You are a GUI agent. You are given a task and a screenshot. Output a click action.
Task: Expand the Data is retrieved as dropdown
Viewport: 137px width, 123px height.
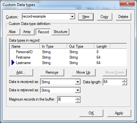(78, 90)
